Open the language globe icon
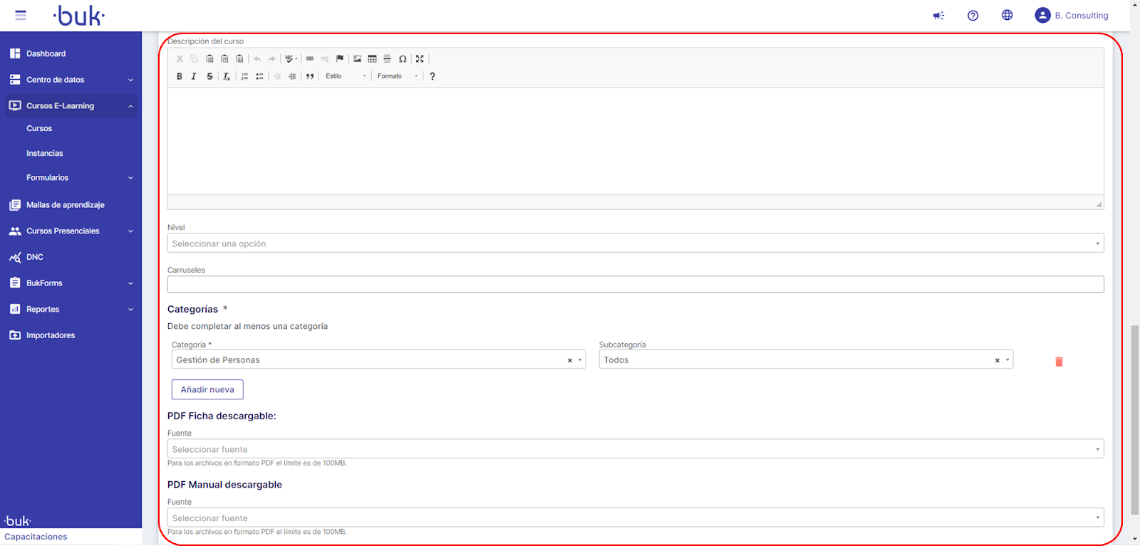Image resolution: width=1140 pixels, height=546 pixels. pyautogui.click(x=1007, y=15)
